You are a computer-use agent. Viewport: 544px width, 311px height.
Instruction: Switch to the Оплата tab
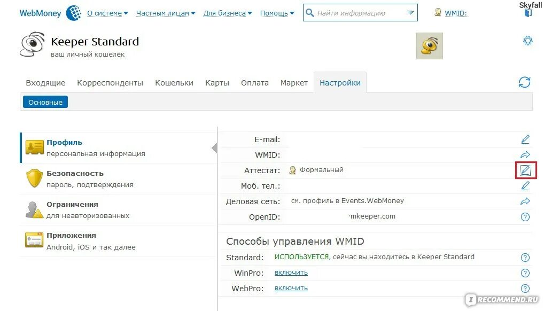255,83
